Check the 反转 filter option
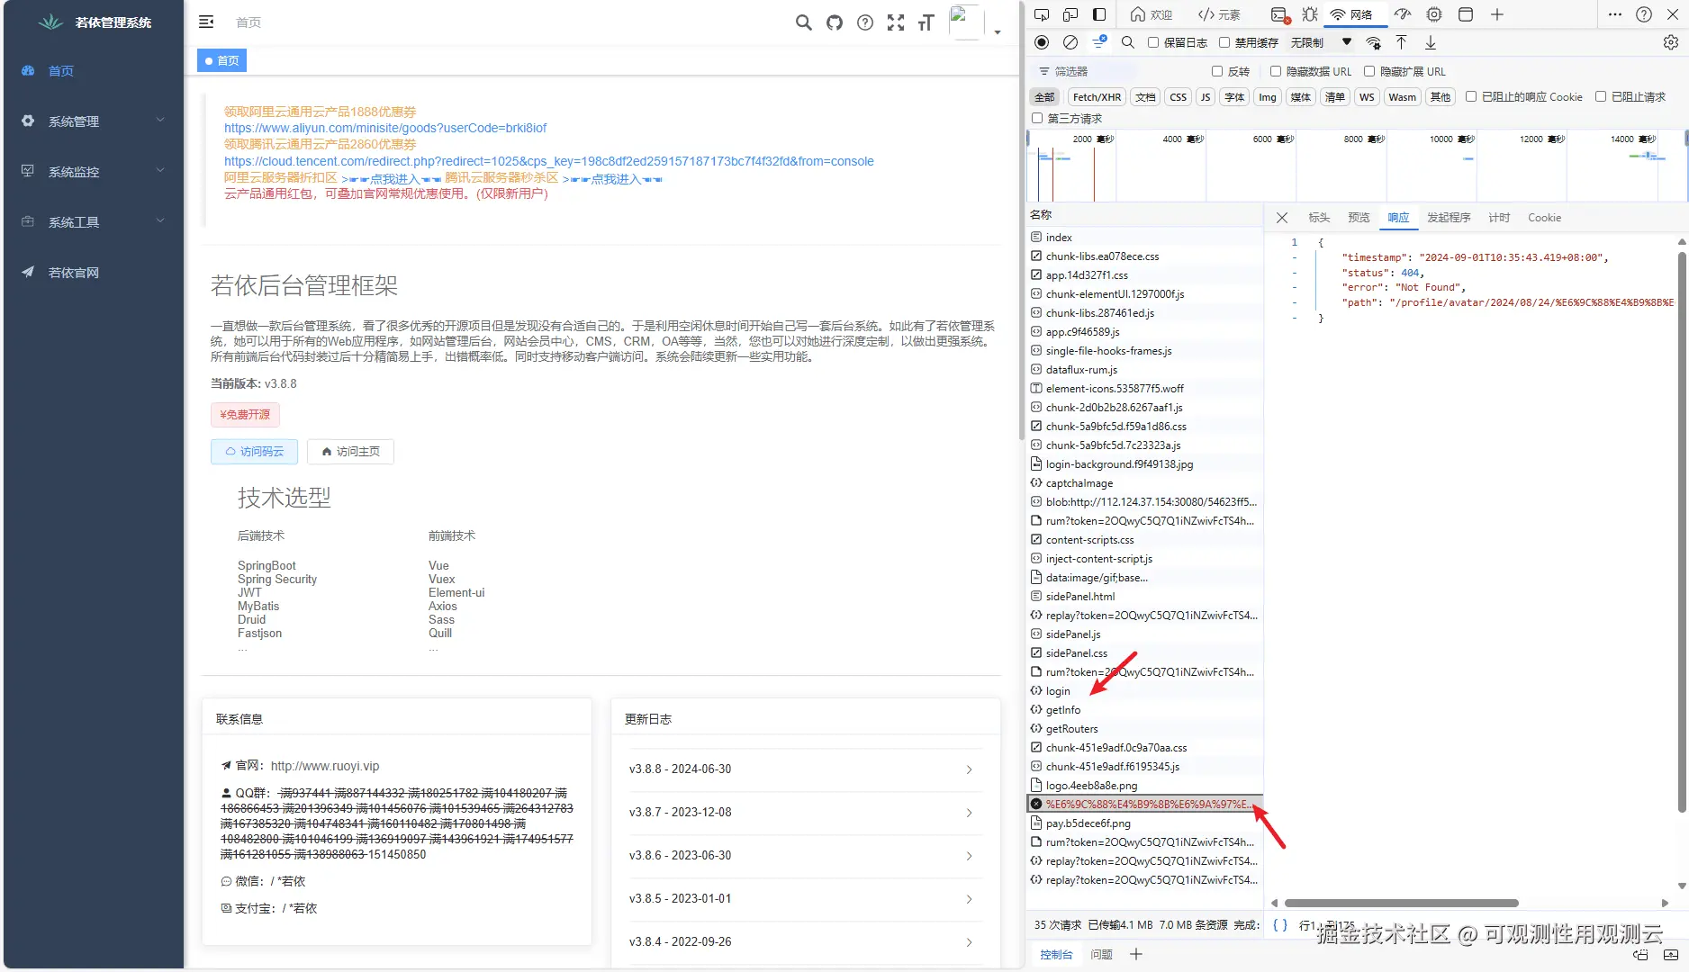 1217,71
